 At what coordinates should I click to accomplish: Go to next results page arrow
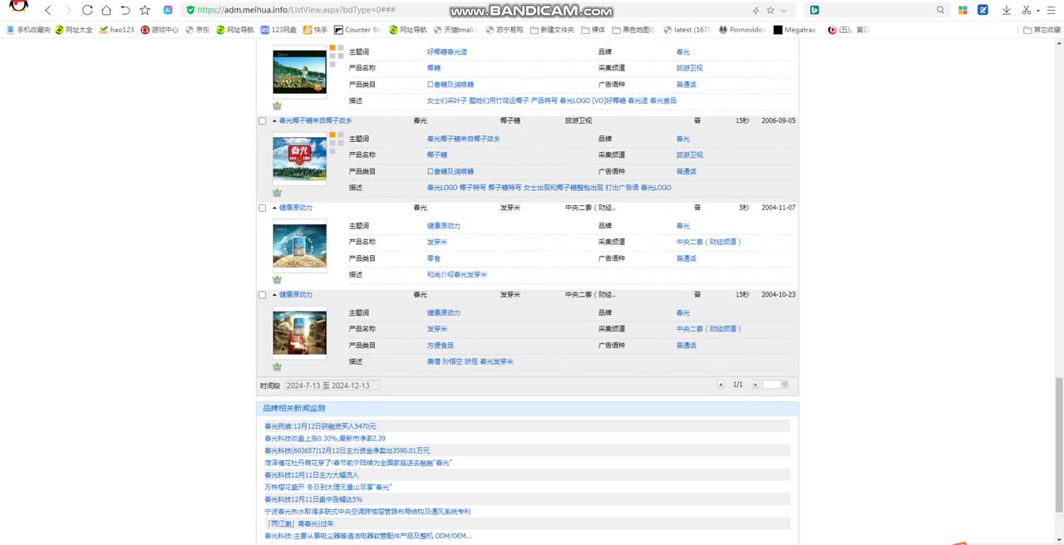click(756, 385)
